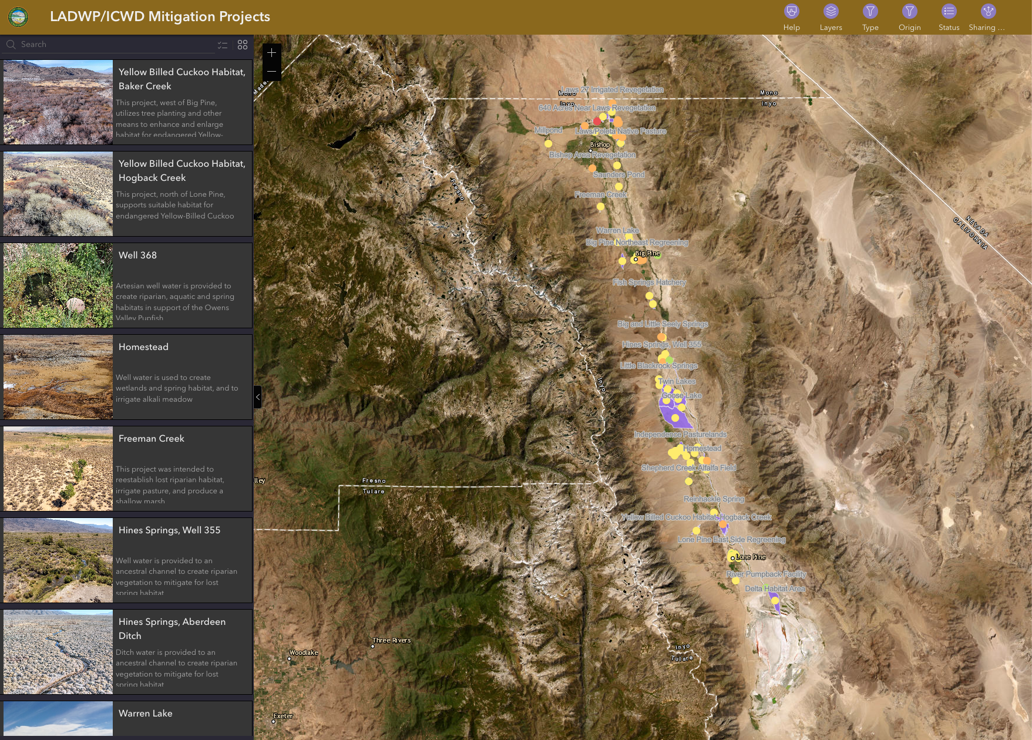
Task: Click the county seal logo in header
Action: [18, 17]
